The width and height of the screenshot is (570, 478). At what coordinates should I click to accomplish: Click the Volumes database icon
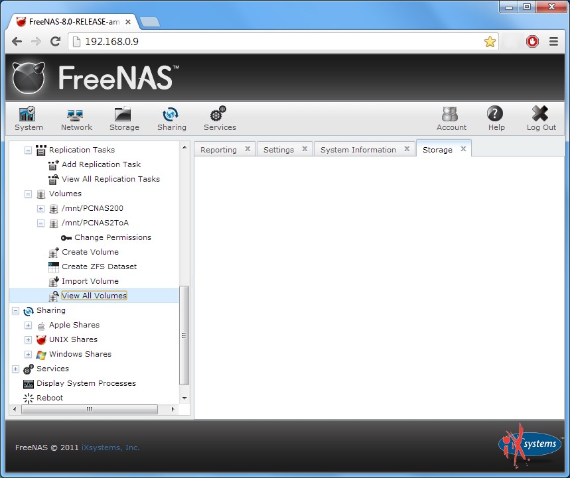(41, 194)
